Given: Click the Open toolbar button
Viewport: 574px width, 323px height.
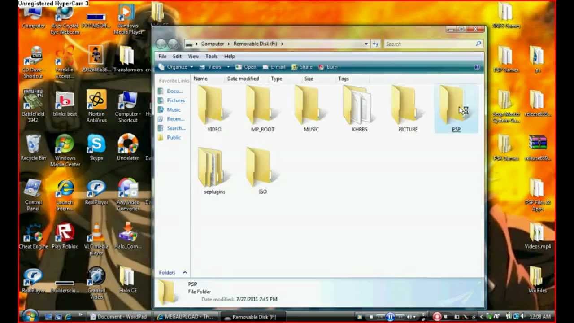Looking at the screenshot, I should tap(246, 67).
